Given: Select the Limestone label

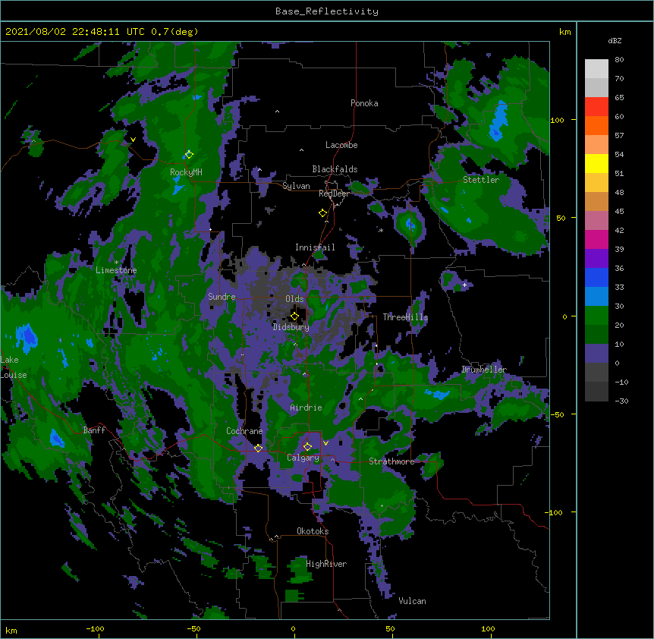Looking at the screenshot, I should pyautogui.click(x=116, y=270).
